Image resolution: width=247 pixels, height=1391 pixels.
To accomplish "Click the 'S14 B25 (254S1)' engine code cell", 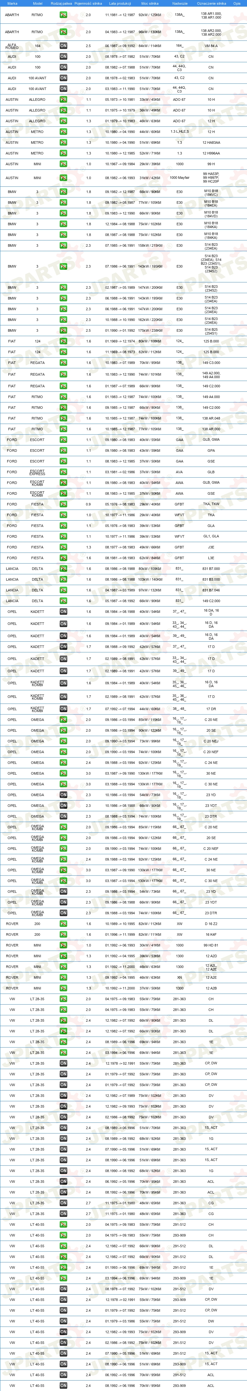I will pyautogui.click(x=211, y=330).
